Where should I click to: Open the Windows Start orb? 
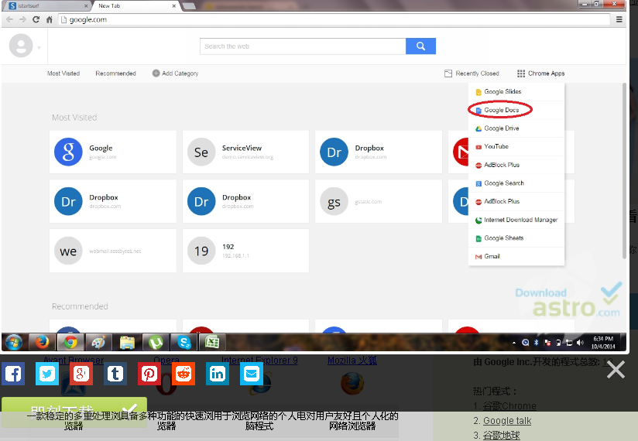(14, 342)
